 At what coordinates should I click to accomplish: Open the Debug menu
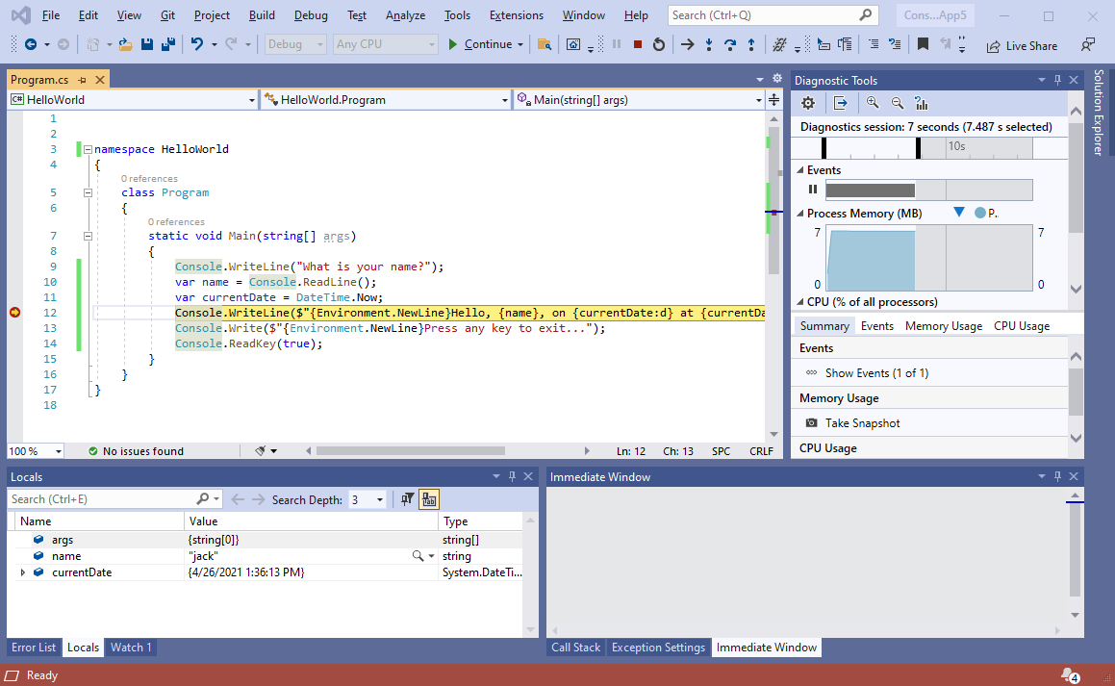(x=310, y=14)
